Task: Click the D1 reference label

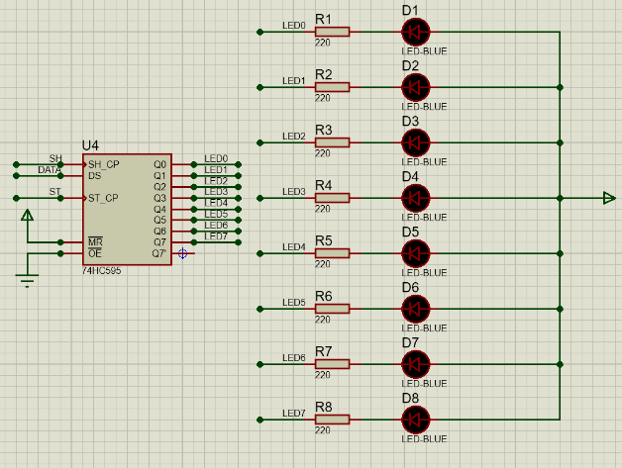Action: click(410, 10)
